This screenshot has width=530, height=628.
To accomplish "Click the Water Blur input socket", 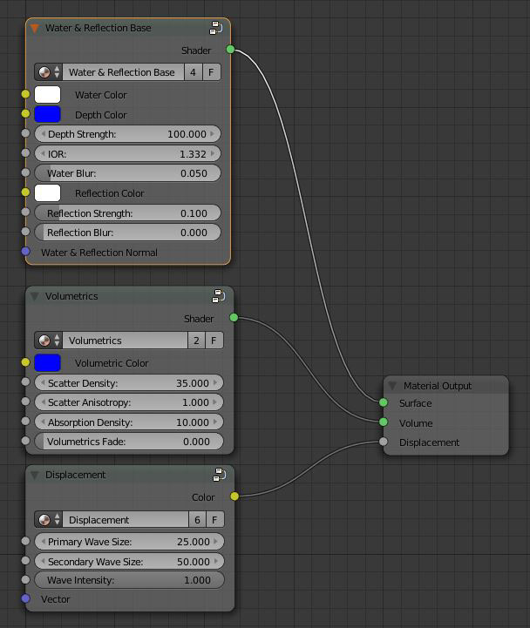I will tap(25, 172).
